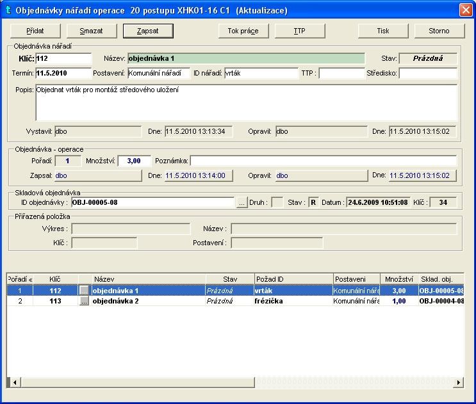Screen dimensions: 476x404
Task: Save changes with the Zapsat button
Action: (x=148, y=31)
